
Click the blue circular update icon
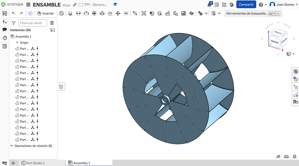[30, 13]
